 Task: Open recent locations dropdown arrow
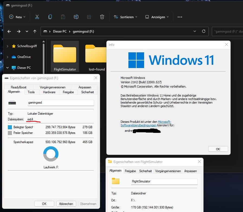click(27, 31)
